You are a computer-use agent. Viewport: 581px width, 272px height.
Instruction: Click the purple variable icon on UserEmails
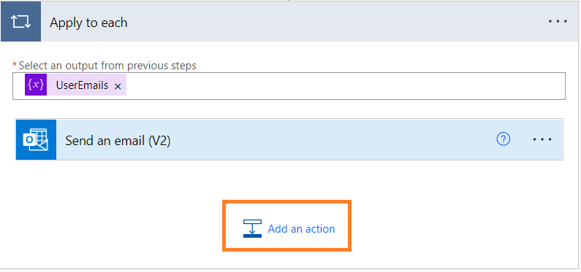point(36,85)
